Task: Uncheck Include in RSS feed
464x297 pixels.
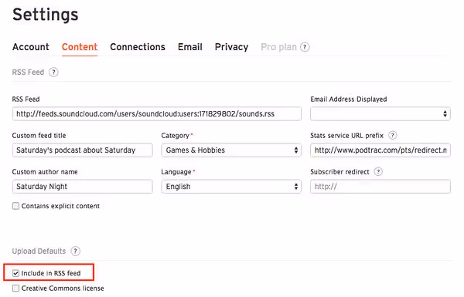Action: 15,273
